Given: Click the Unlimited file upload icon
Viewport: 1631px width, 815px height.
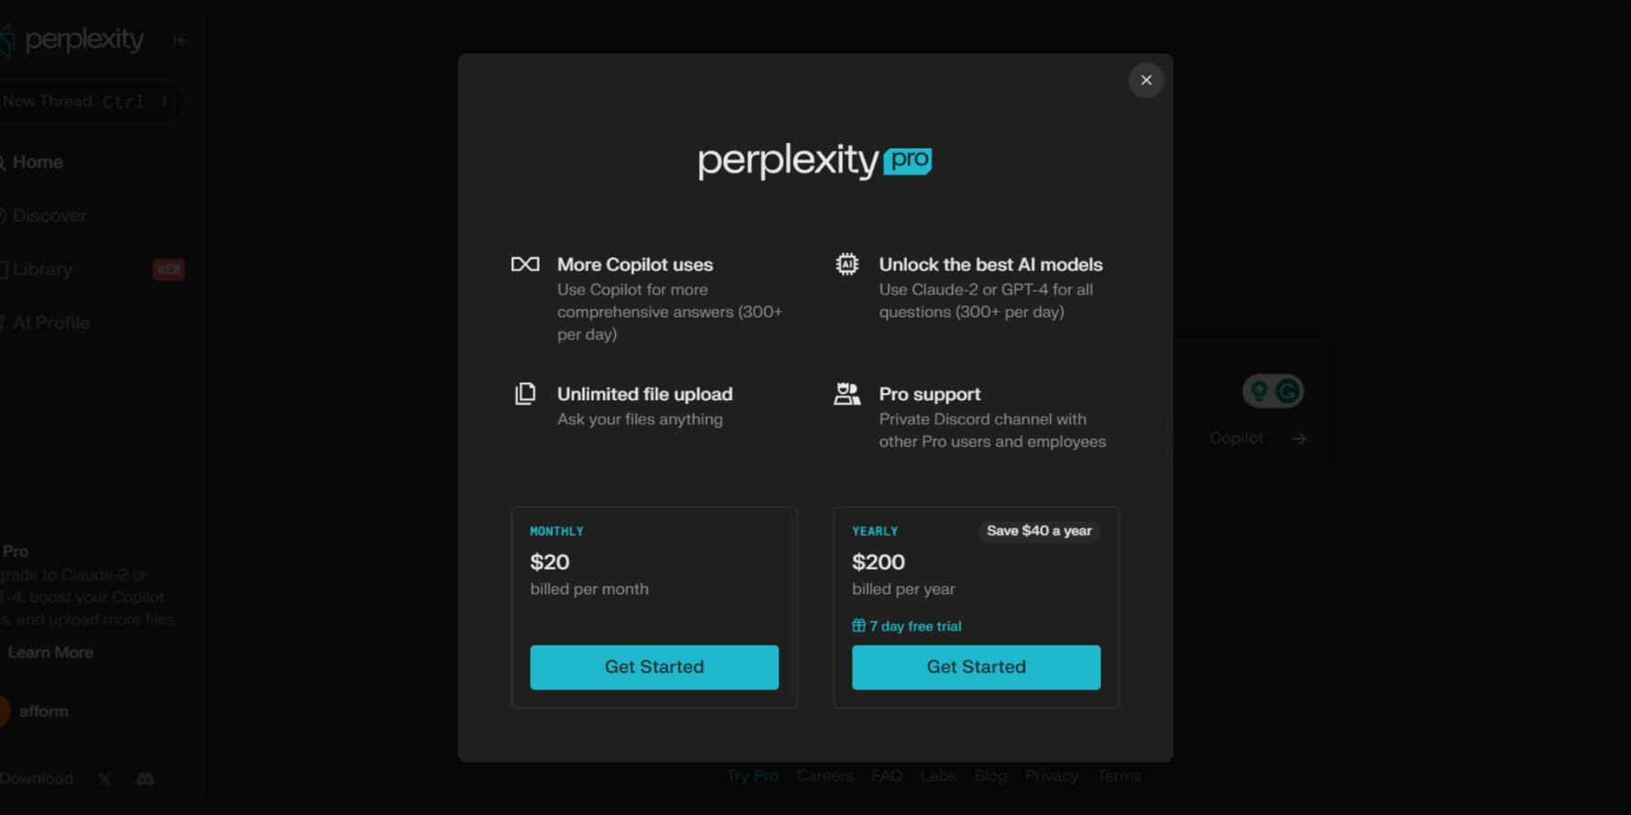Looking at the screenshot, I should point(526,394).
